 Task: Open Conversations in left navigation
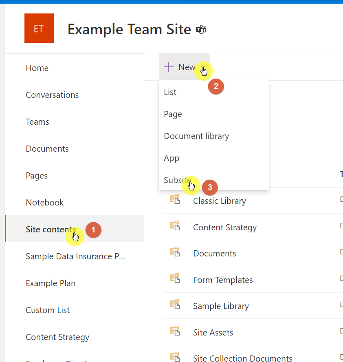(x=52, y=95)
